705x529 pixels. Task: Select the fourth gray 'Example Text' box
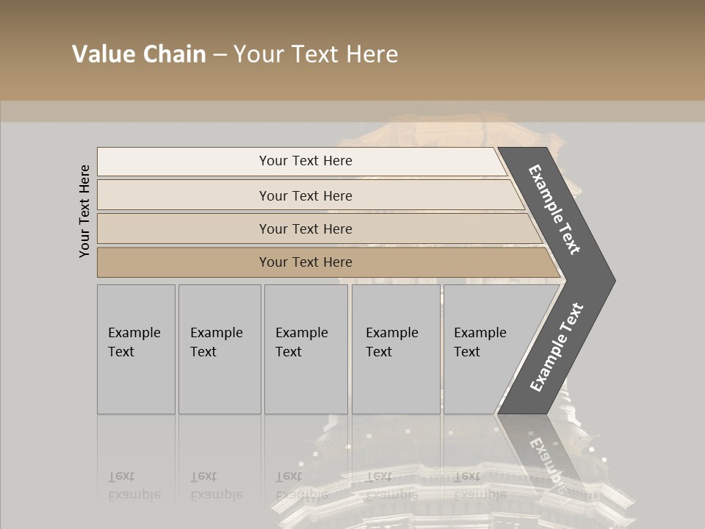pos(396,349)
